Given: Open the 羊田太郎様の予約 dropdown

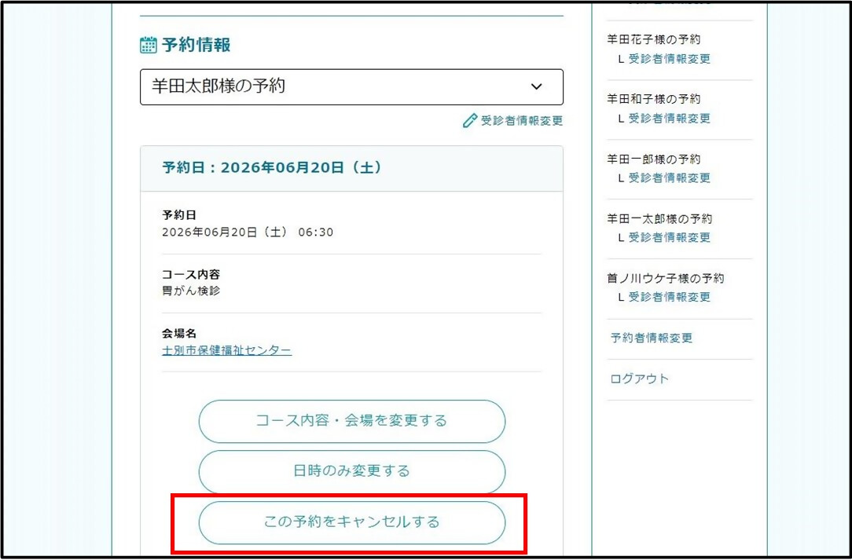Looking at the screenshot, I should [351, 87].
